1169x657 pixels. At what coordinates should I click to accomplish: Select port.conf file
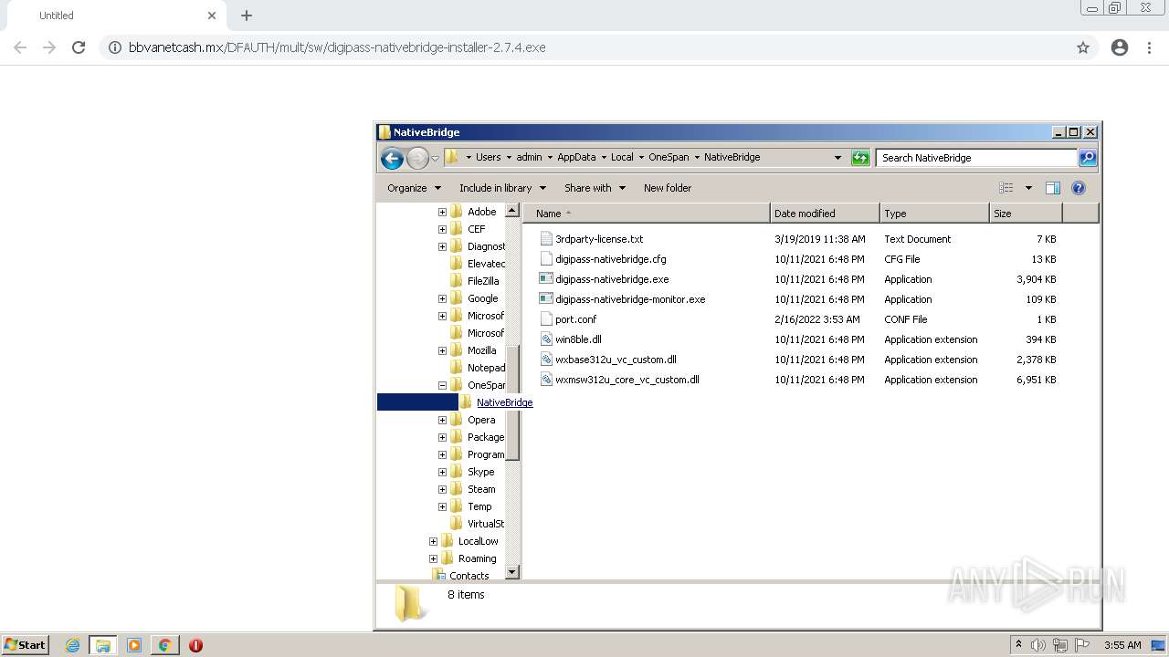pyautogui.click(x=576, y=319)
